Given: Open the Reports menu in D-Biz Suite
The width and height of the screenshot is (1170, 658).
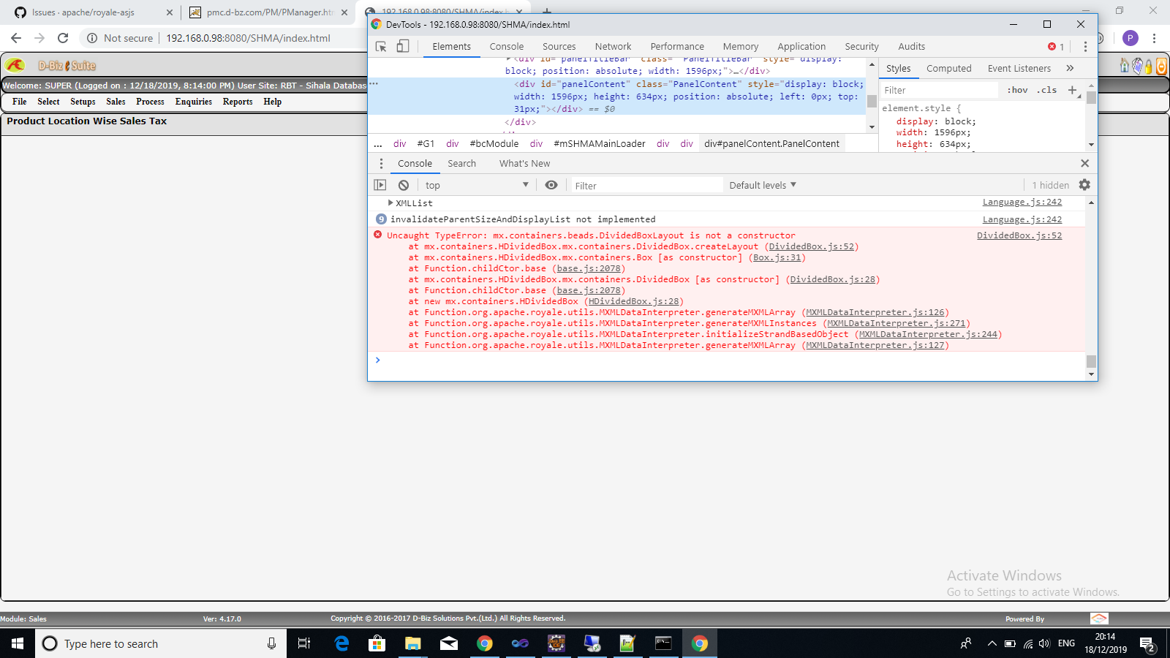Looking at the screenshot, I should pyautogui.click(x=237, y=102).
